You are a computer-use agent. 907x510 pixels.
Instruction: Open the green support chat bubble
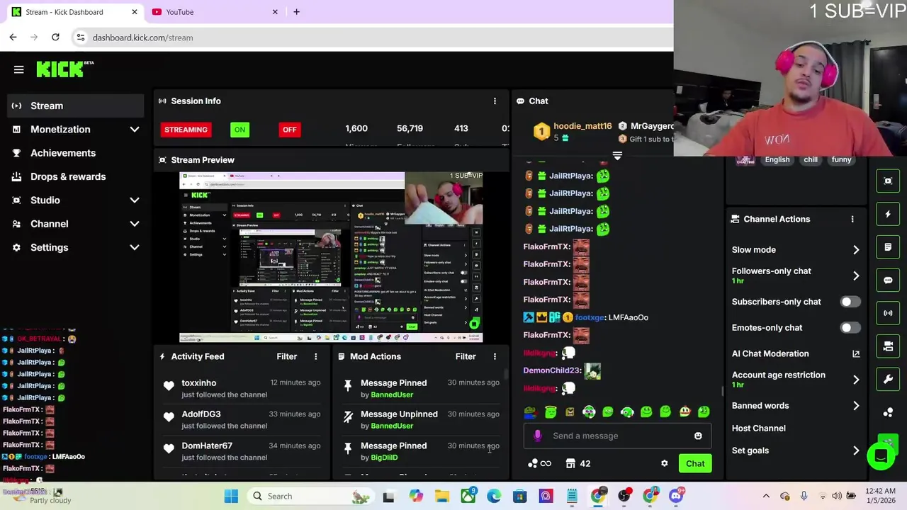(x=881, y=456)
